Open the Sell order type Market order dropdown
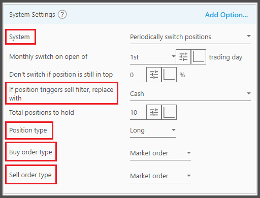 (x=160, y=176)
